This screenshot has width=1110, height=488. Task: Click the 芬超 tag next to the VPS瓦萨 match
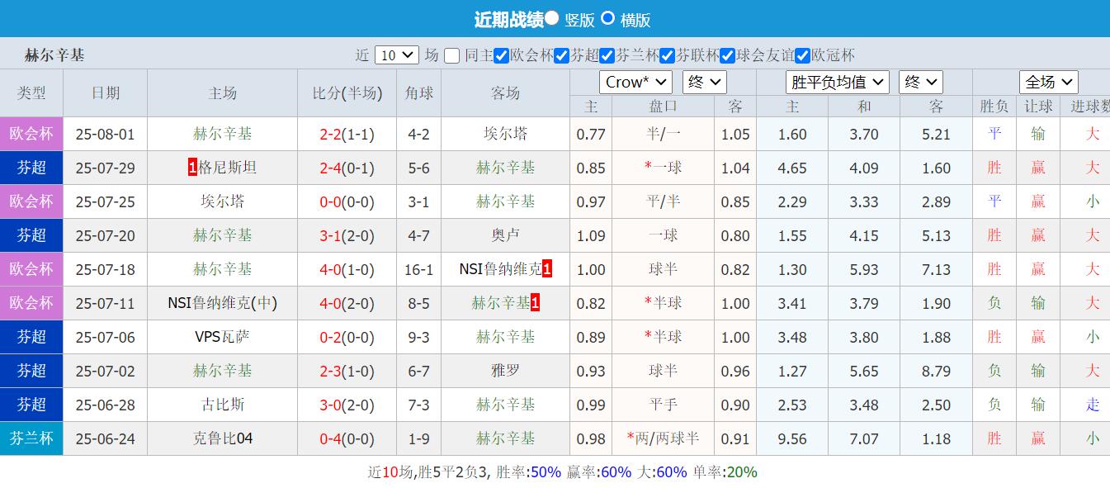31,337
